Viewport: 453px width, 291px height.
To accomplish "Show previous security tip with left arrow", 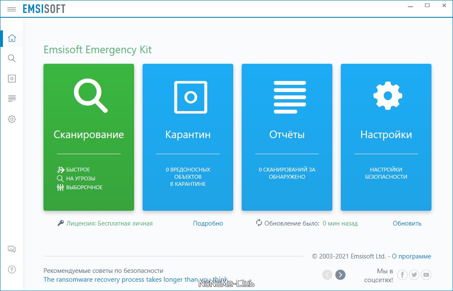I will point(327,275).
